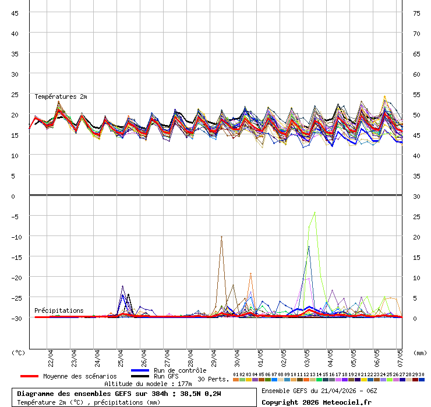Click the Précipitations chart label
This screenshot has height=407, width=431.
(x=59, y=310)
